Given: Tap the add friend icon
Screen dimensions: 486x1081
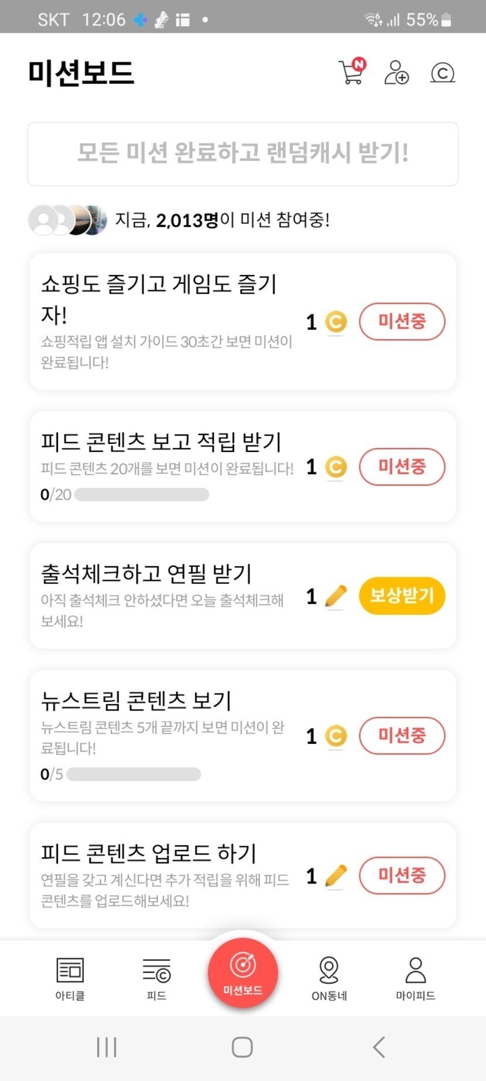Looking at the screenshot, I should point(396,73).
